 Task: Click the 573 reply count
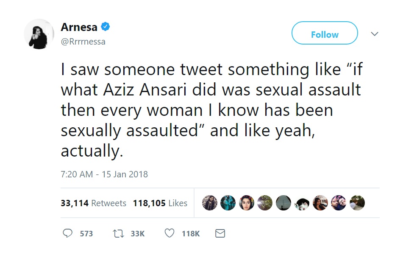click(86, 234)
